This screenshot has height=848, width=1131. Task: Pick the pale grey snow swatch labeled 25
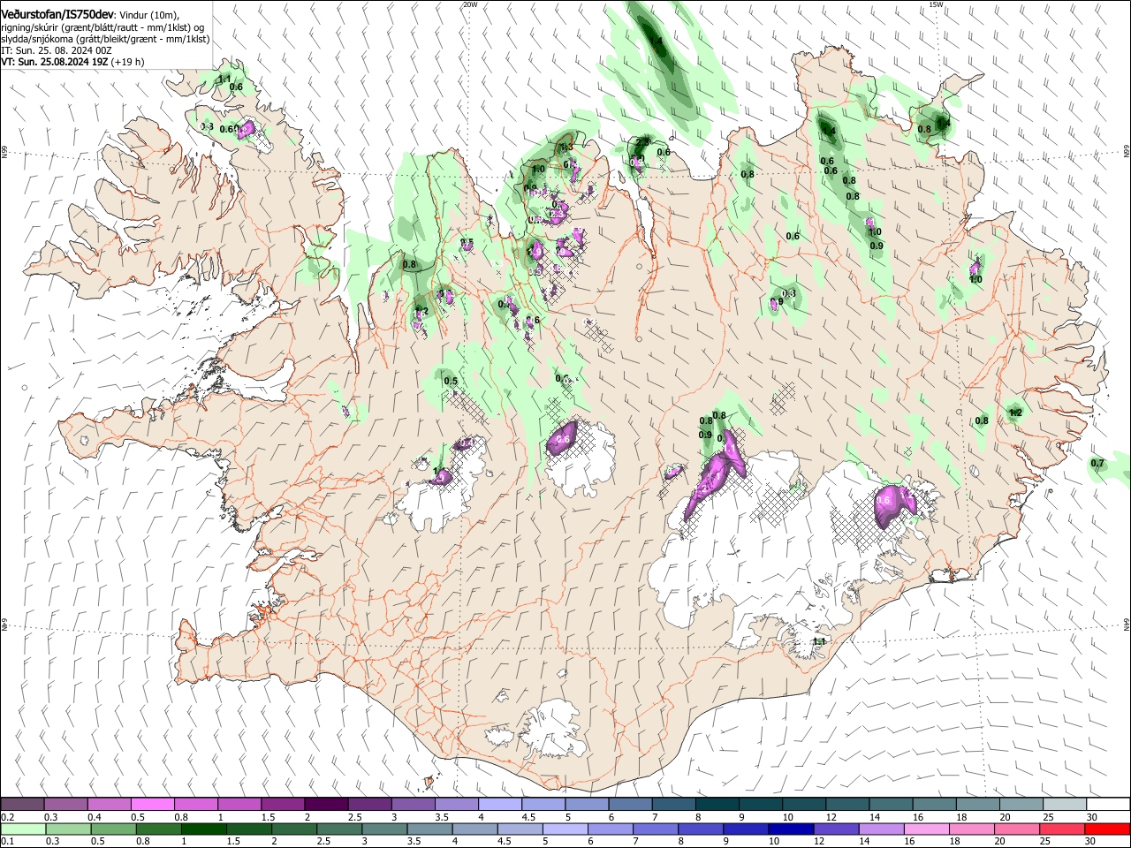[x=1064, y=804]
